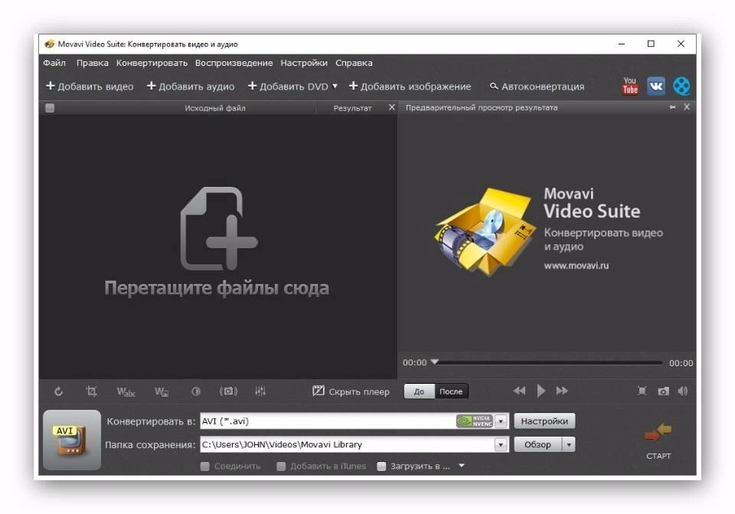Open the YouTube icon in toolbar
This screenshot has width=735, height=514.
tap(630, 86)
